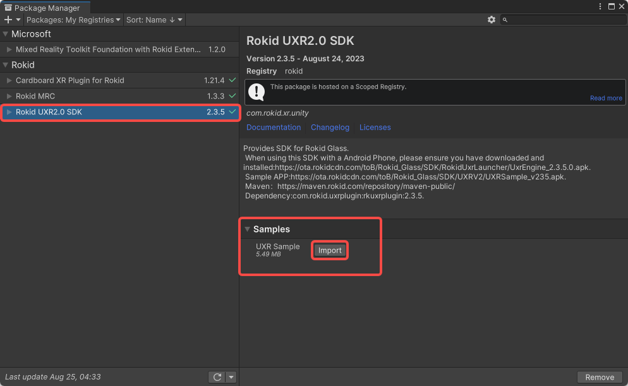Select Cardboard XR Plugin for Rokid package

(x=119, y=80)
